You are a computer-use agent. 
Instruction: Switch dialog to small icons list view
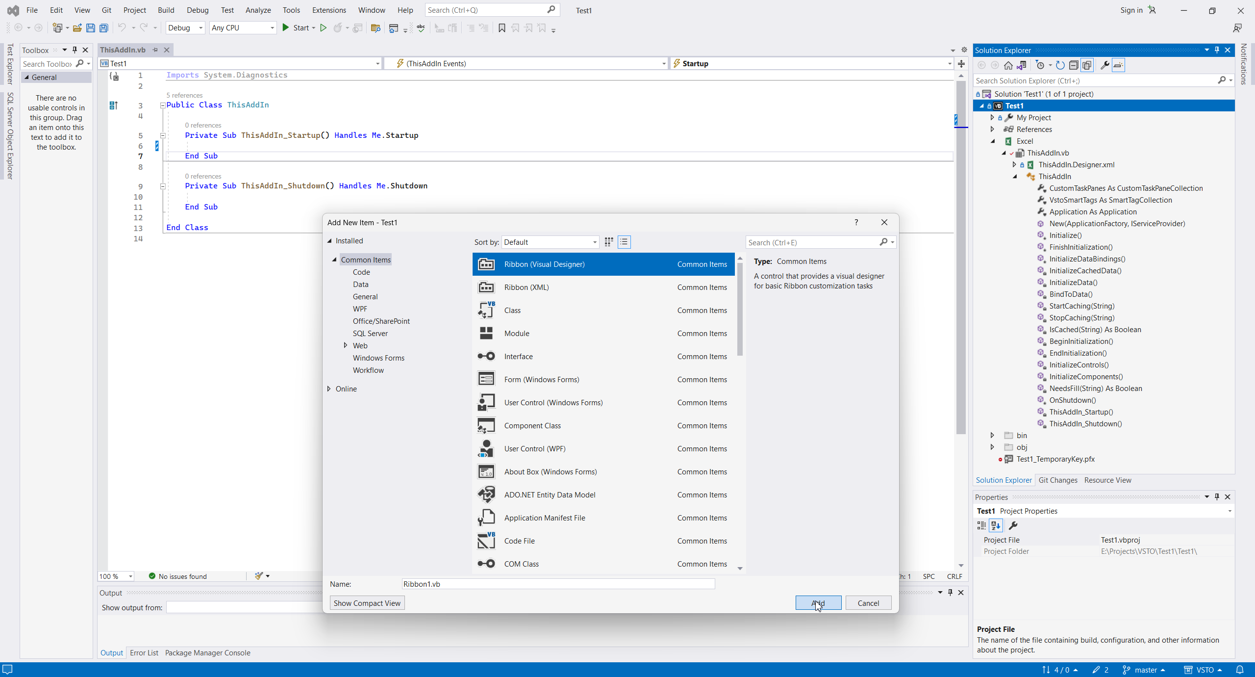624,242
